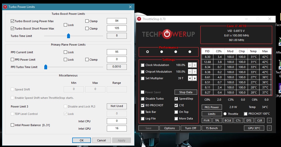Enable More Data checkbox
The width and height of the screenshot is (281, 147).
176,118
